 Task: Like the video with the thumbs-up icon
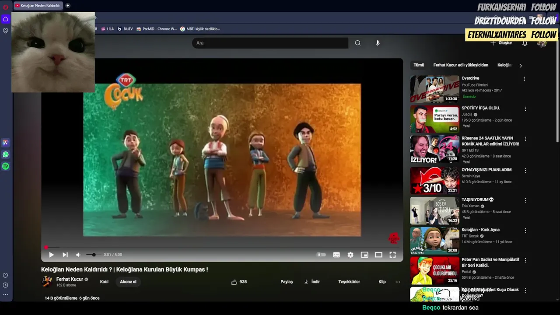coord(234,282)
